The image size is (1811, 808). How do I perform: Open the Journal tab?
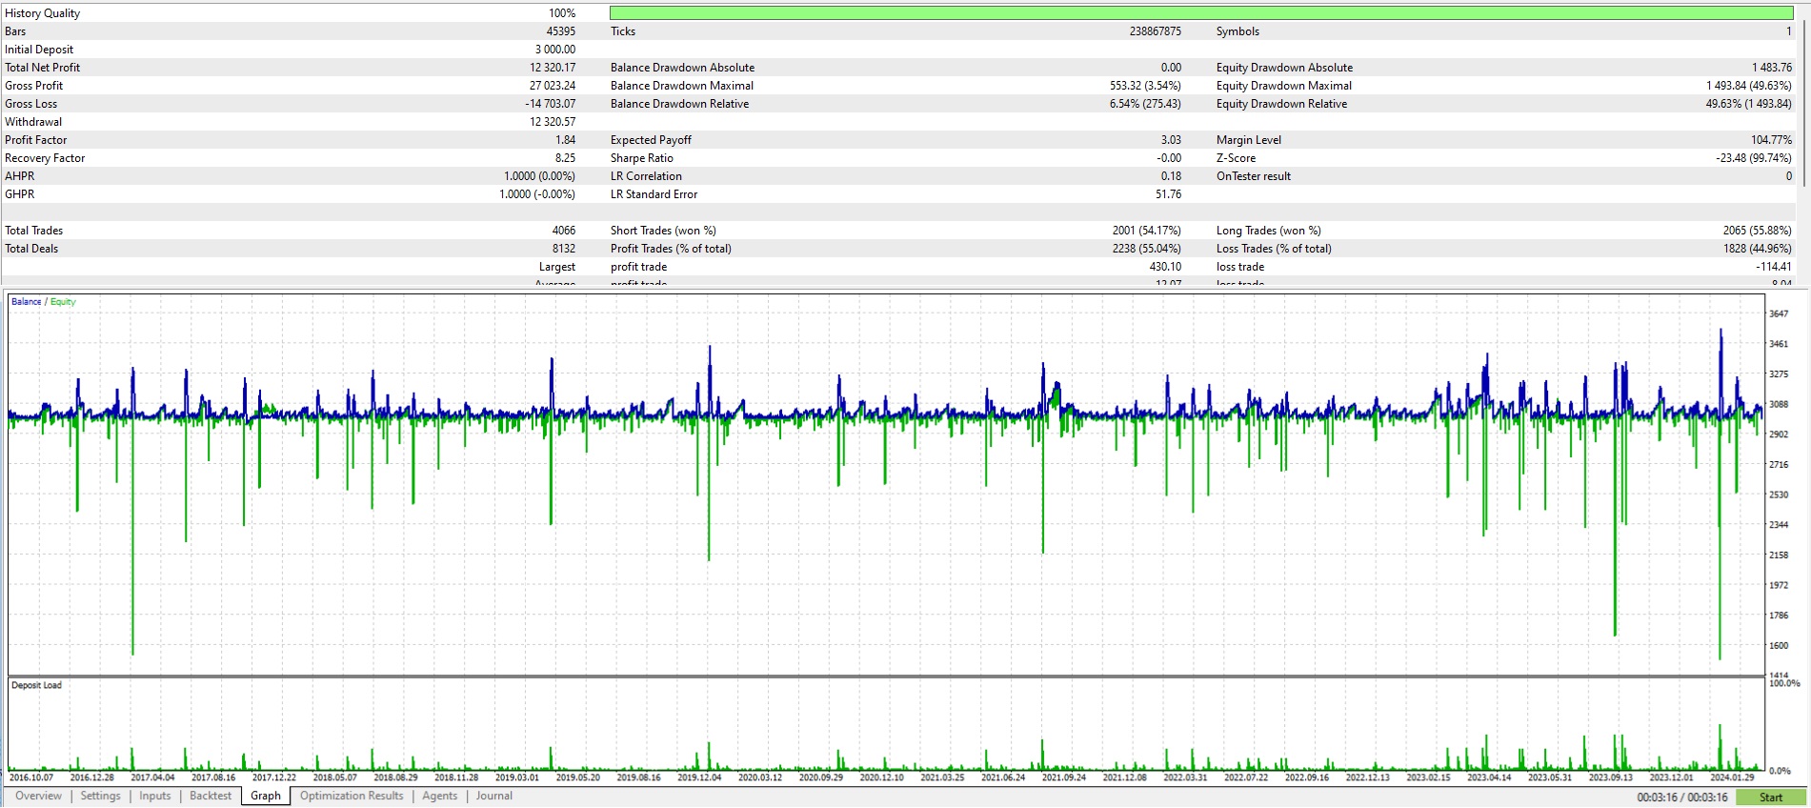(493, 796)
